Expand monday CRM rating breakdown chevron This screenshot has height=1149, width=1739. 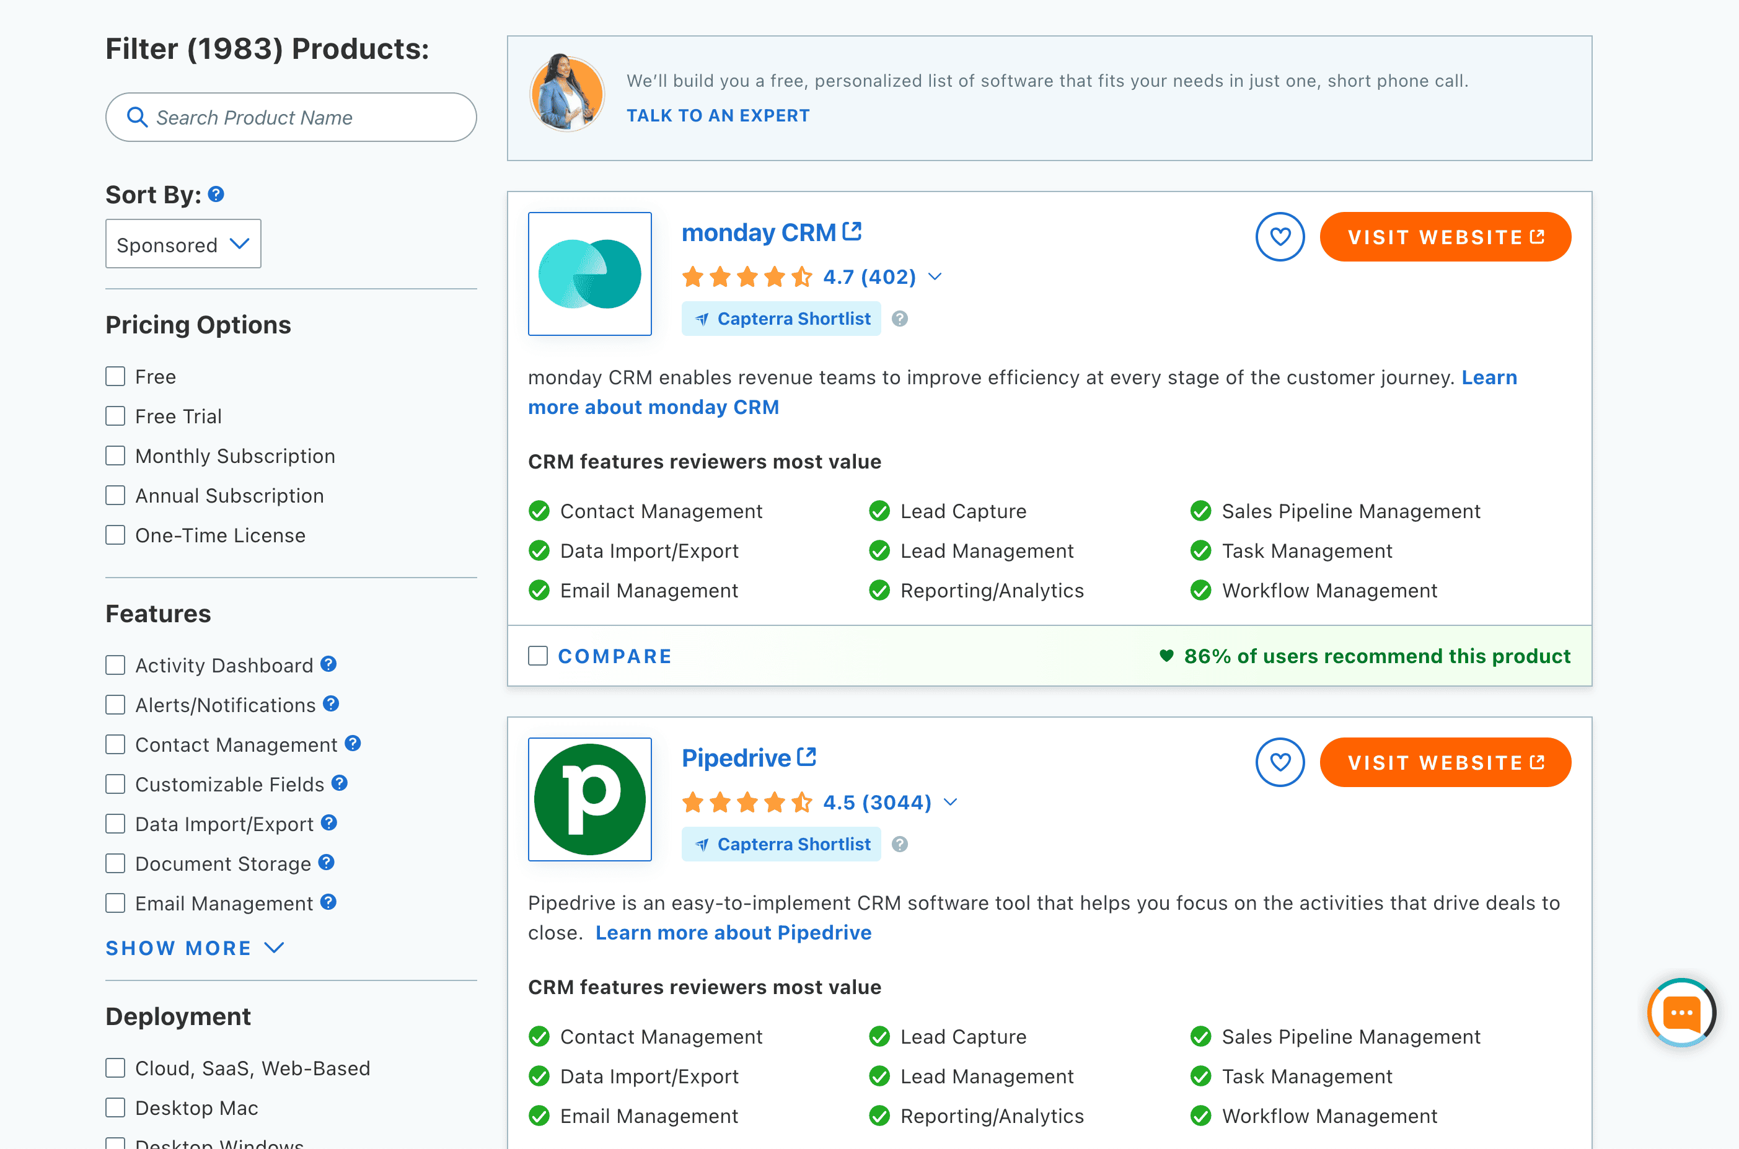[935, 277]
